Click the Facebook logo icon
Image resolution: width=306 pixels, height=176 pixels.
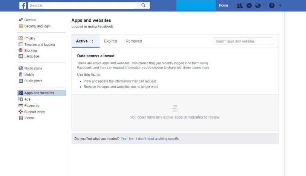pos(23,5)
